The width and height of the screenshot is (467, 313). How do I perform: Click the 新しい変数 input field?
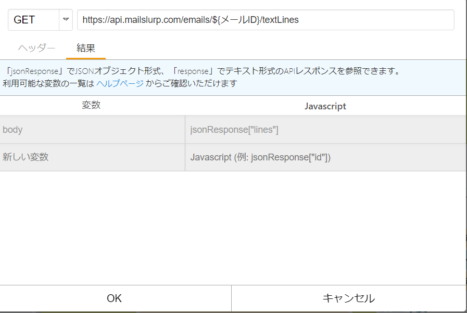(x=92, y=157)
